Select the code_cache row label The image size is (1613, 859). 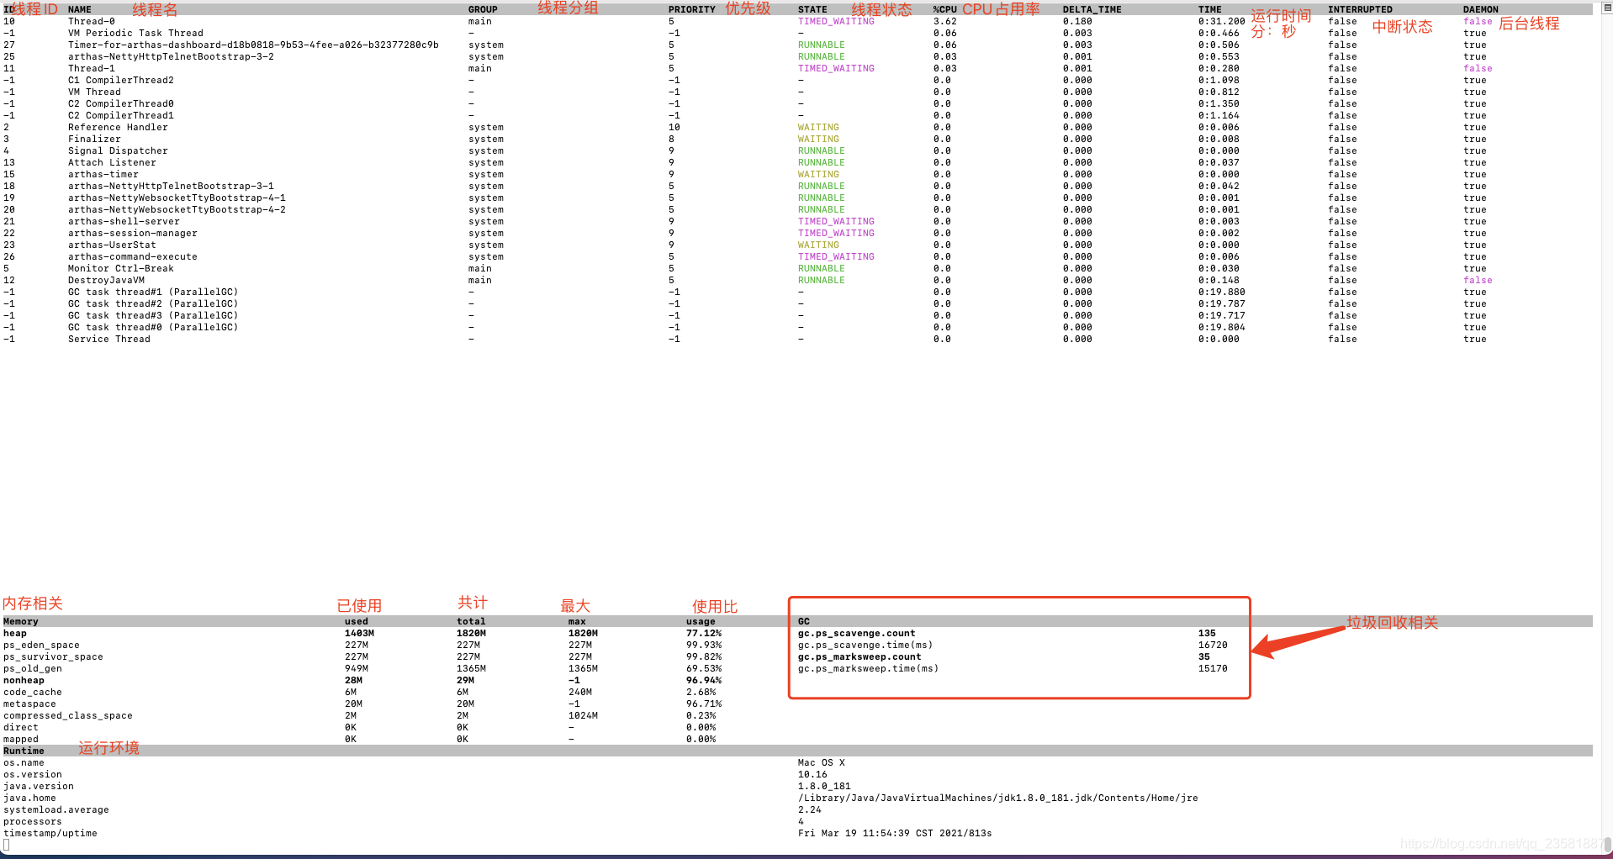33,693
